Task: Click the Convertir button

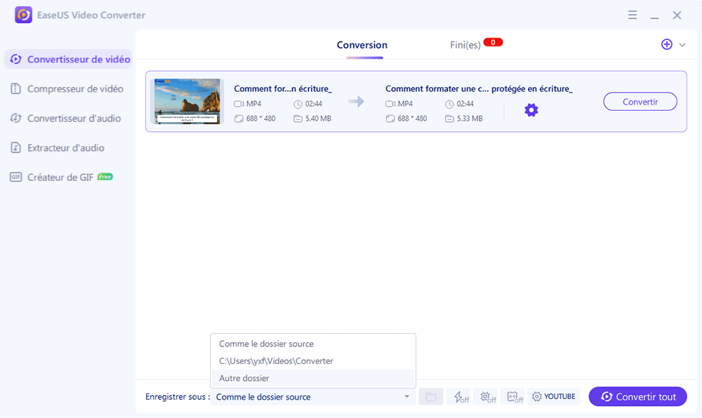Action: 640,101
